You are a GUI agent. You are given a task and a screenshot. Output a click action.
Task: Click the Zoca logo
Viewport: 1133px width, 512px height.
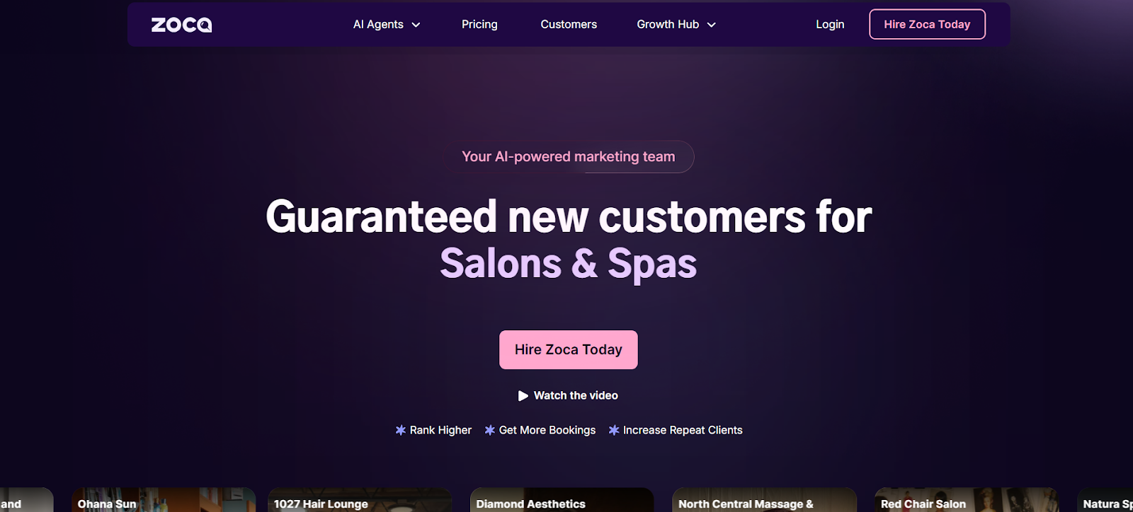[181, 25]
